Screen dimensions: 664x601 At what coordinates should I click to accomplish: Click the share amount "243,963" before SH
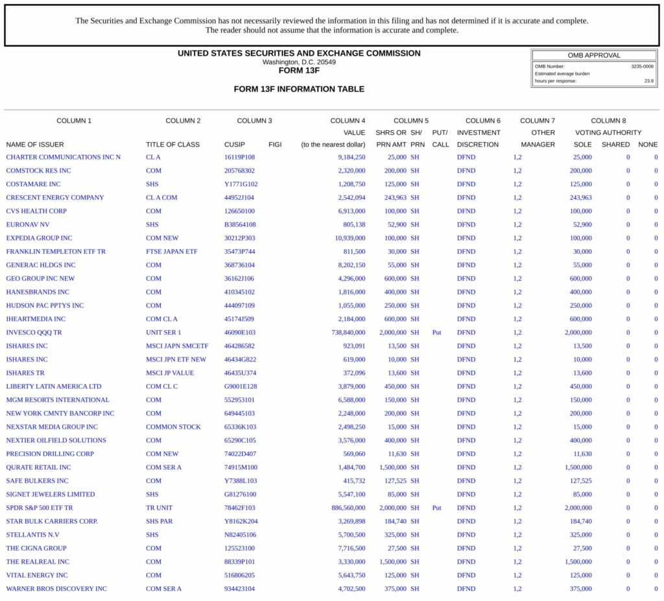point(396,198)
